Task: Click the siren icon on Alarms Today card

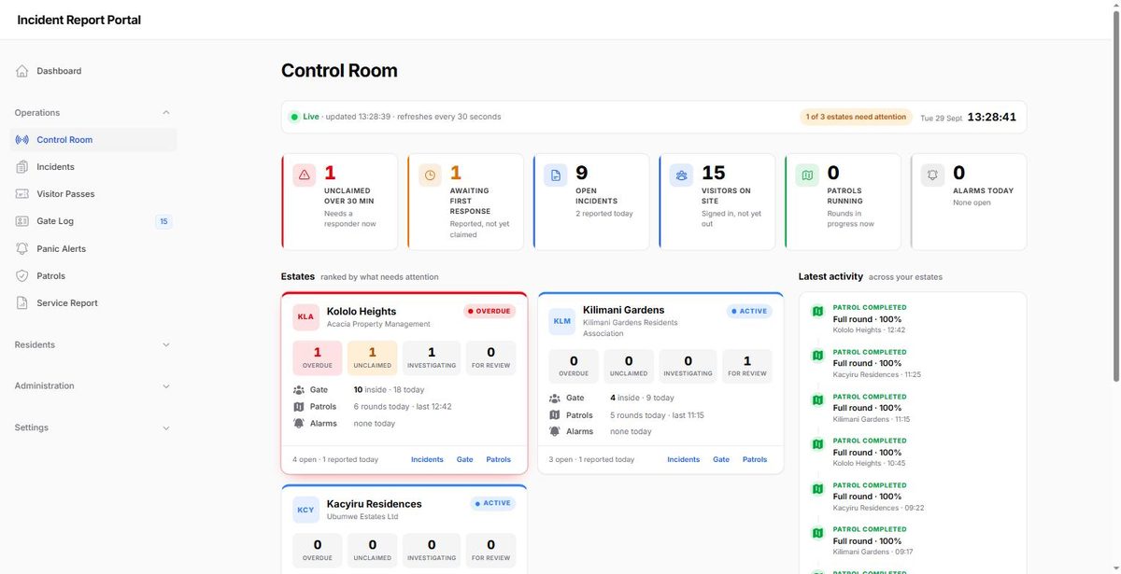Action: tap(932, 175)
